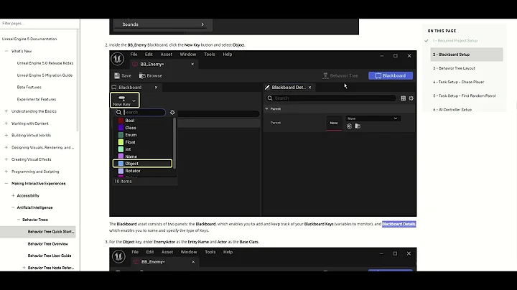Collapse the Artificial Intelligence section

pyautogui.click(x=13, y=207)
